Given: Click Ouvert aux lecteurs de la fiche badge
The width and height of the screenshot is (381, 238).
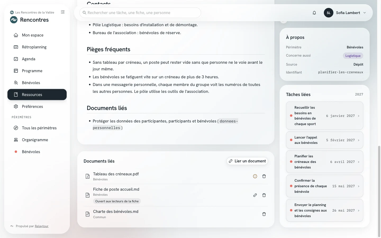Looking at the screenshot, I should point(117,201).
